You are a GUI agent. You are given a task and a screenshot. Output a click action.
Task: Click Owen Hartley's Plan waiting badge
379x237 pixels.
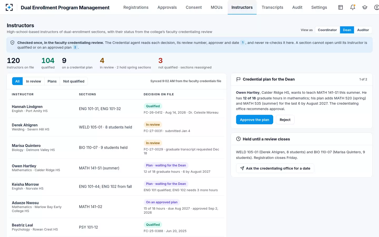pyautogui.click(x=166, y=165)
